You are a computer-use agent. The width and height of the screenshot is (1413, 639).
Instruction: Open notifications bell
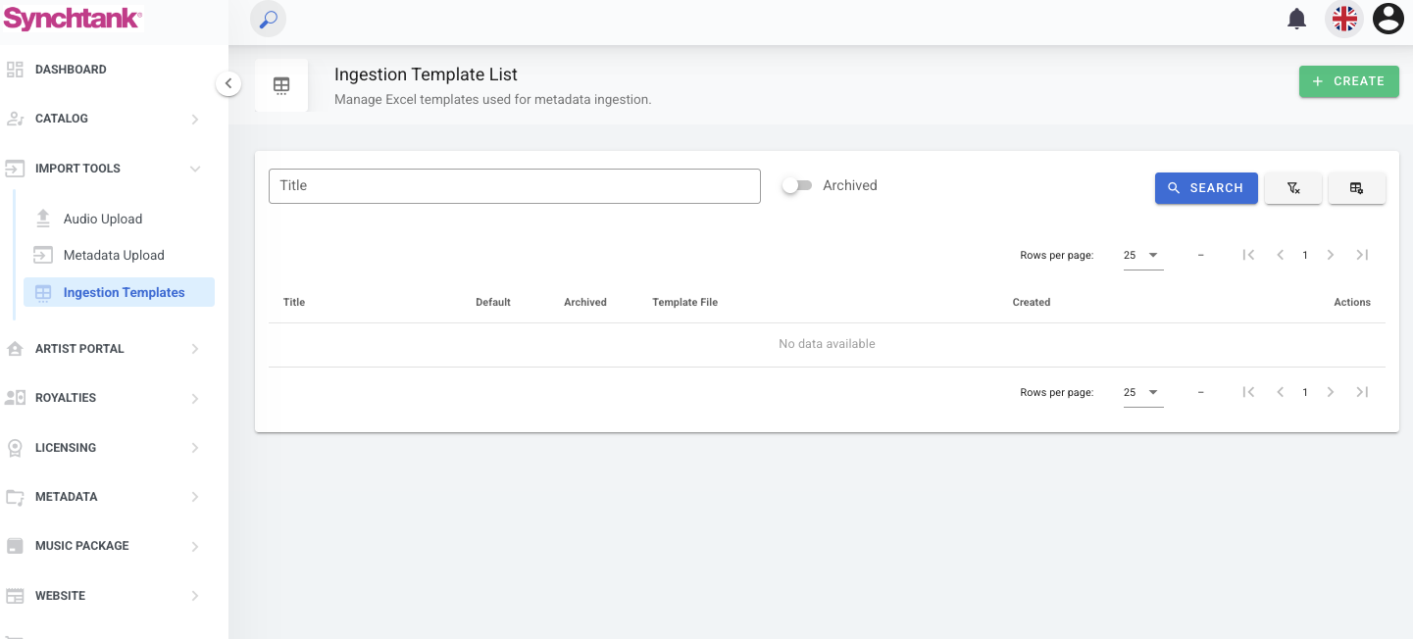[x=1297, y=19]
